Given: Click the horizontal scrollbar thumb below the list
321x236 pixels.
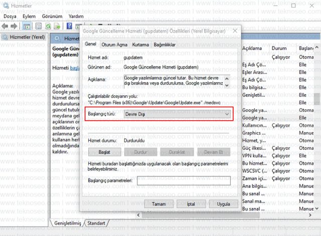Looking at the screenshot, I should 201,215.
